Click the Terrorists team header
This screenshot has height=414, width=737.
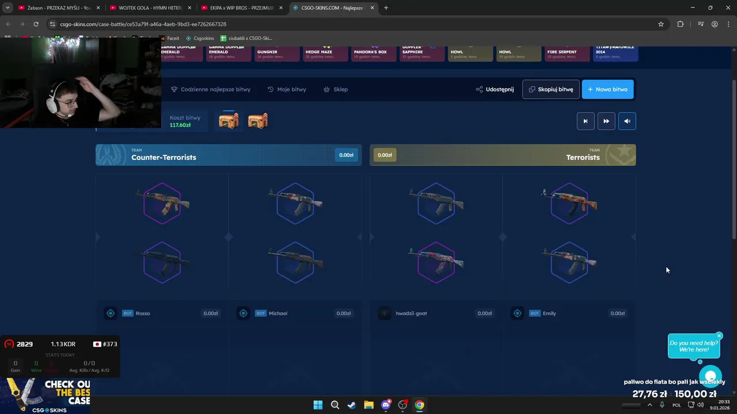pos(503,155)
